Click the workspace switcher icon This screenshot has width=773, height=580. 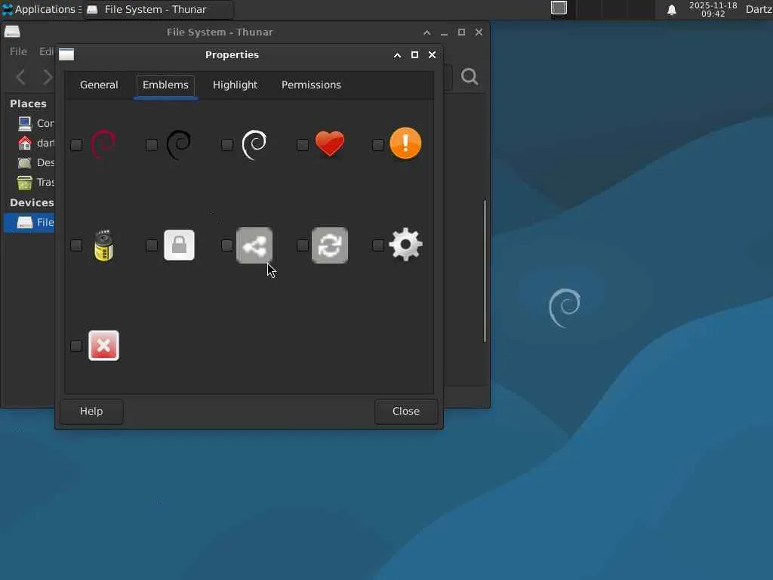(x=559, y=8)
